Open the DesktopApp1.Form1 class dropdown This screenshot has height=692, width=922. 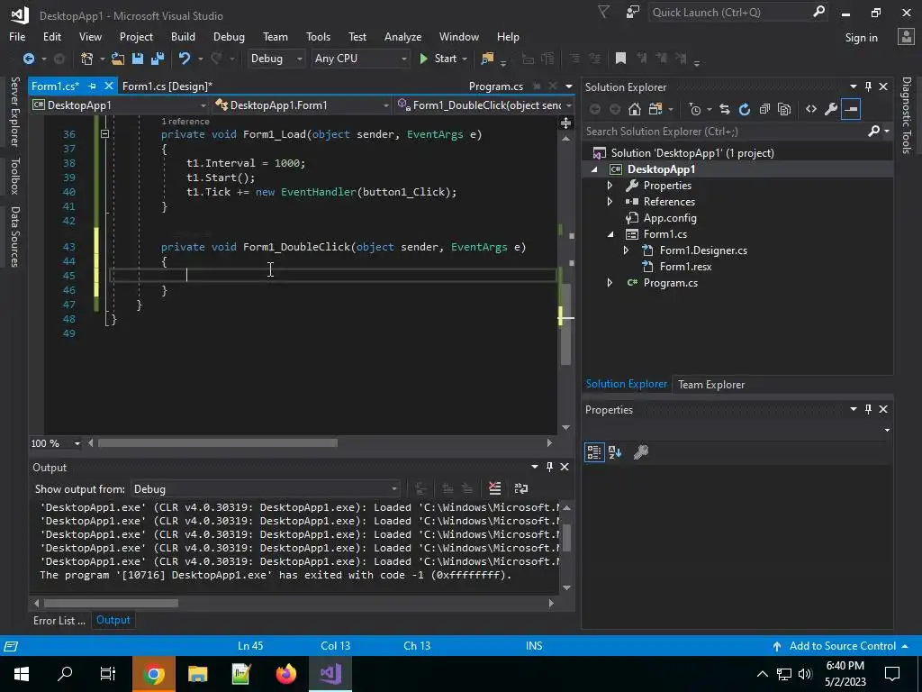click(x=303, y=105)
